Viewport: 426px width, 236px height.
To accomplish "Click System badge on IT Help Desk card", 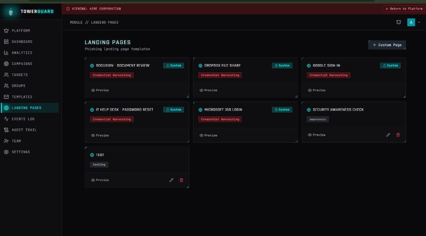I will 173,109.
